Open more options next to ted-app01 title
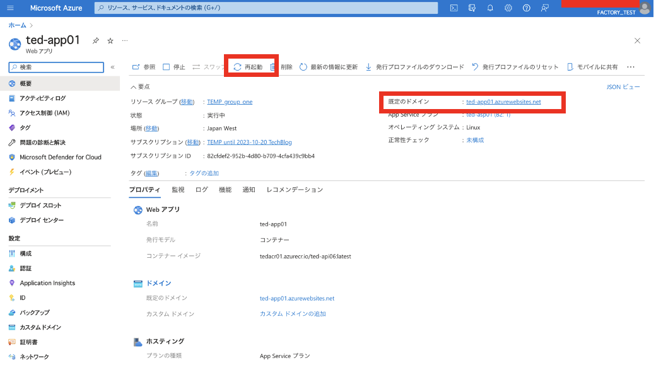Viewport: 656px width, 382px height. [125, 40]
